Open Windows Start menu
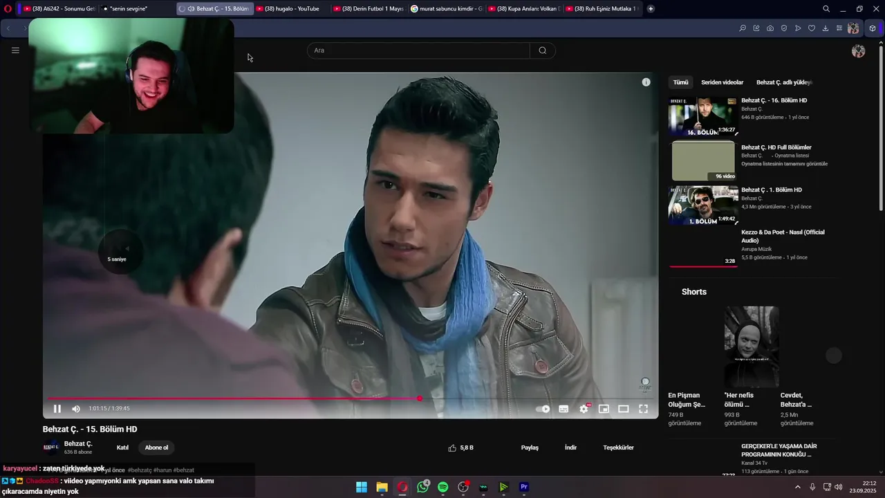This screenshot has height=498, width=885. [x=362, y=487]
